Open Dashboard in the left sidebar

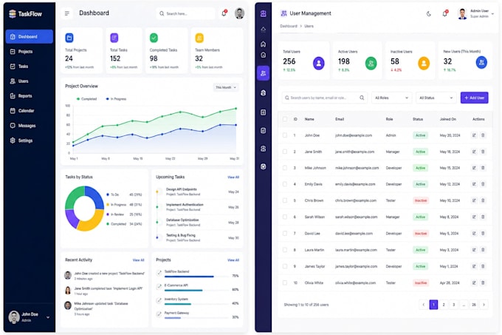point(29,36)
